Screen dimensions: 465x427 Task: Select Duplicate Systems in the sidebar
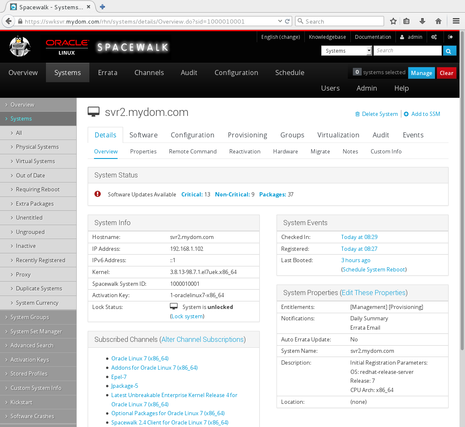pyautogui.click(x=38, y=288)
